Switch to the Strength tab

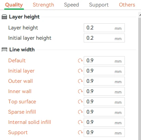(43, 5)
